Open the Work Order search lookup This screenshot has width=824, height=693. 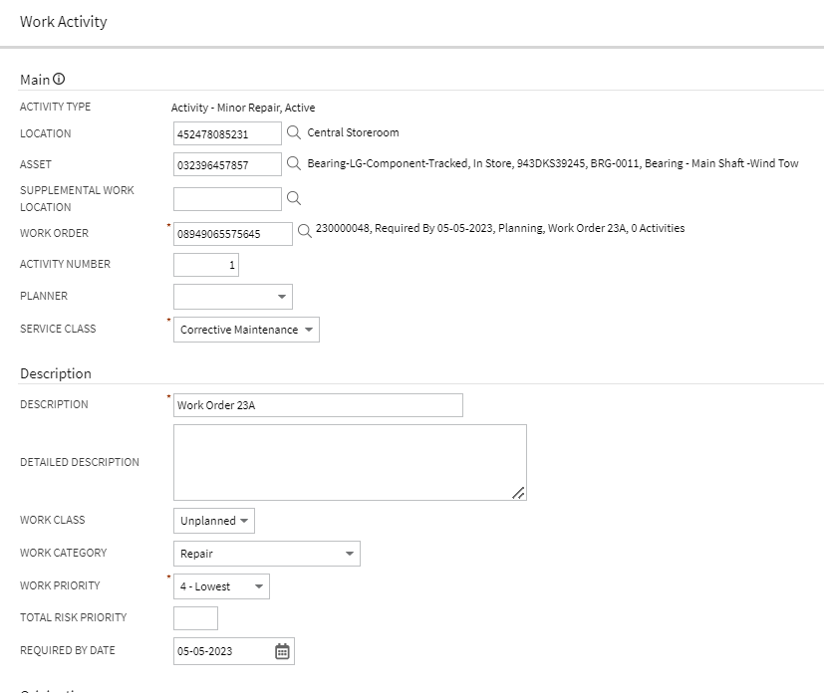[x=305, y=231]
